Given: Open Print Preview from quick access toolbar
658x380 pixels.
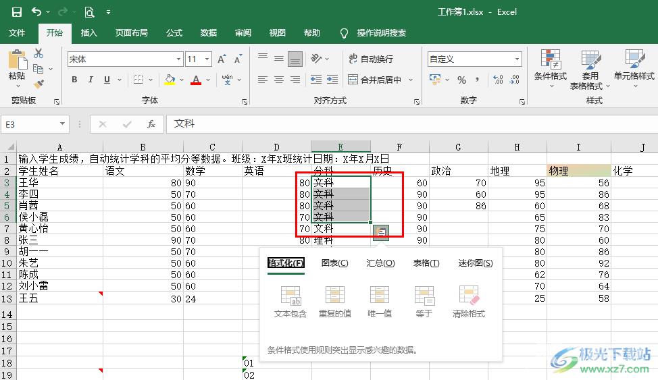Looking at the screenshot, I should (x=89, y=12).
